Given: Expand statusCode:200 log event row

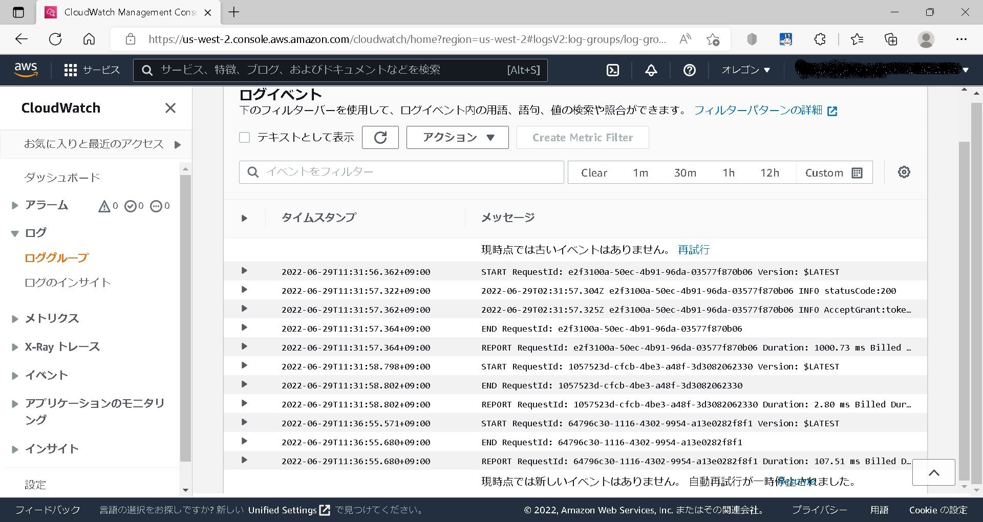Looking at the screenshot, I should [x=244, y=290].
